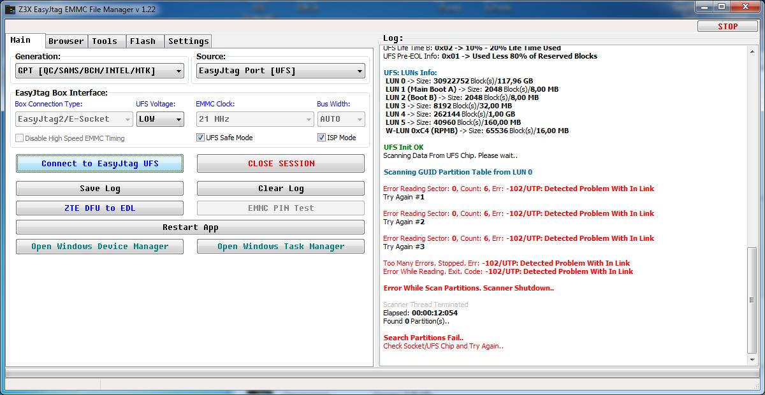The height and width of the screenshot is (395, 765).
Task: Toggle the ISP Mode checkbox
Action: [x=321, y=138]
